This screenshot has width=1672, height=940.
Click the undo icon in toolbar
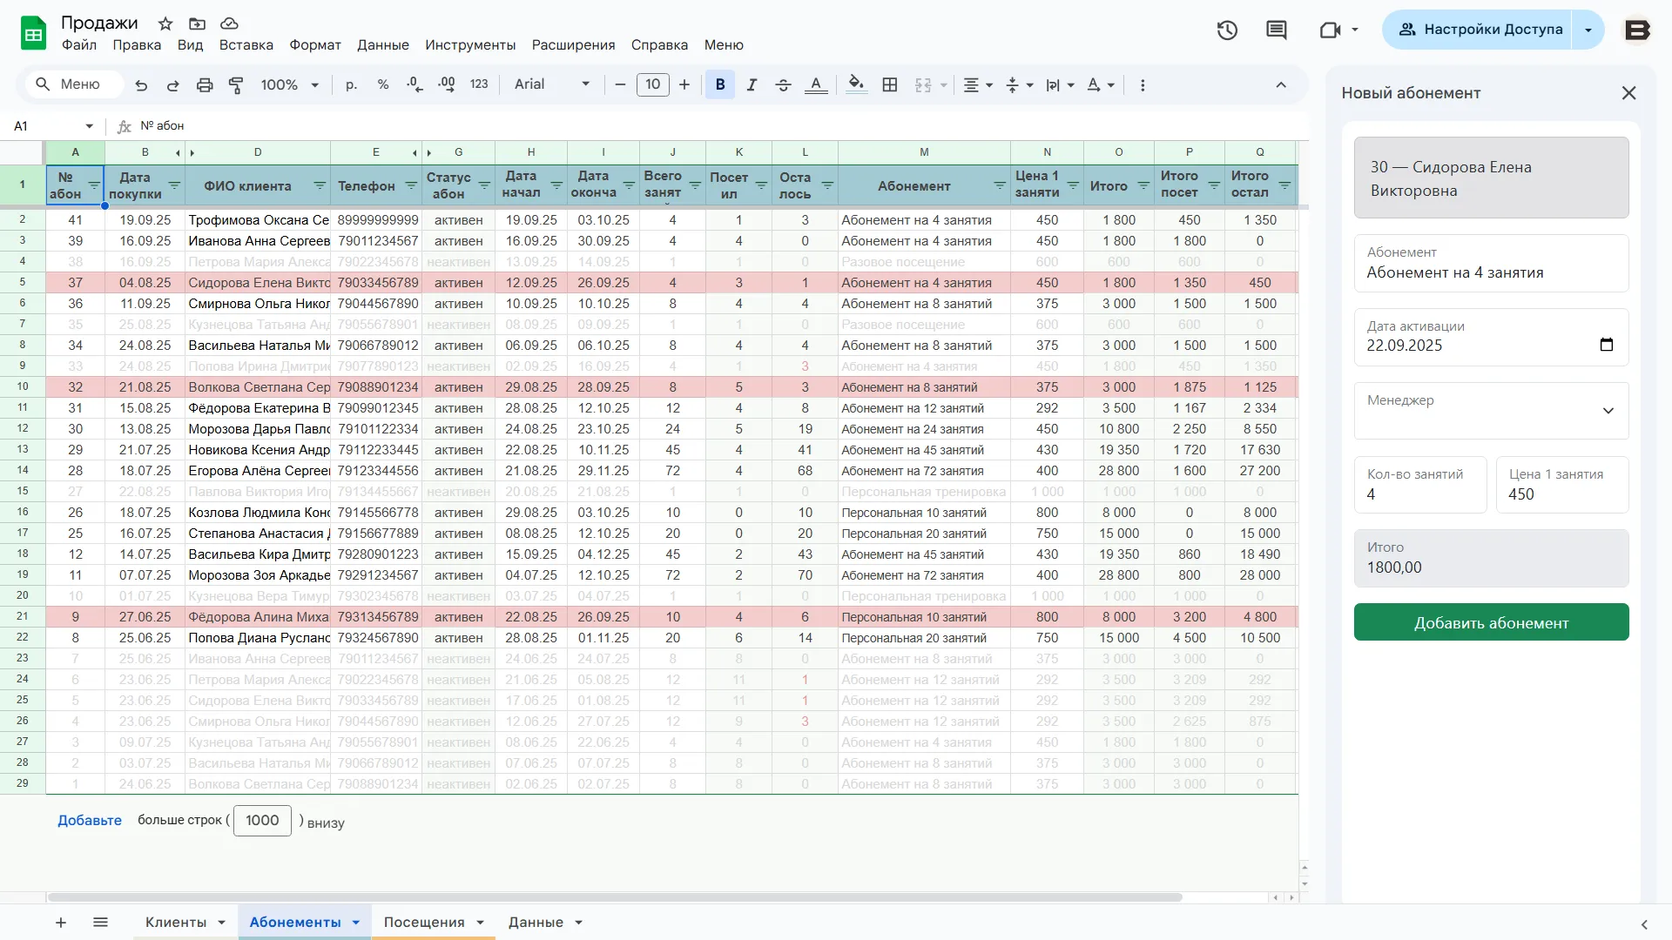click(x=141, y=84)
